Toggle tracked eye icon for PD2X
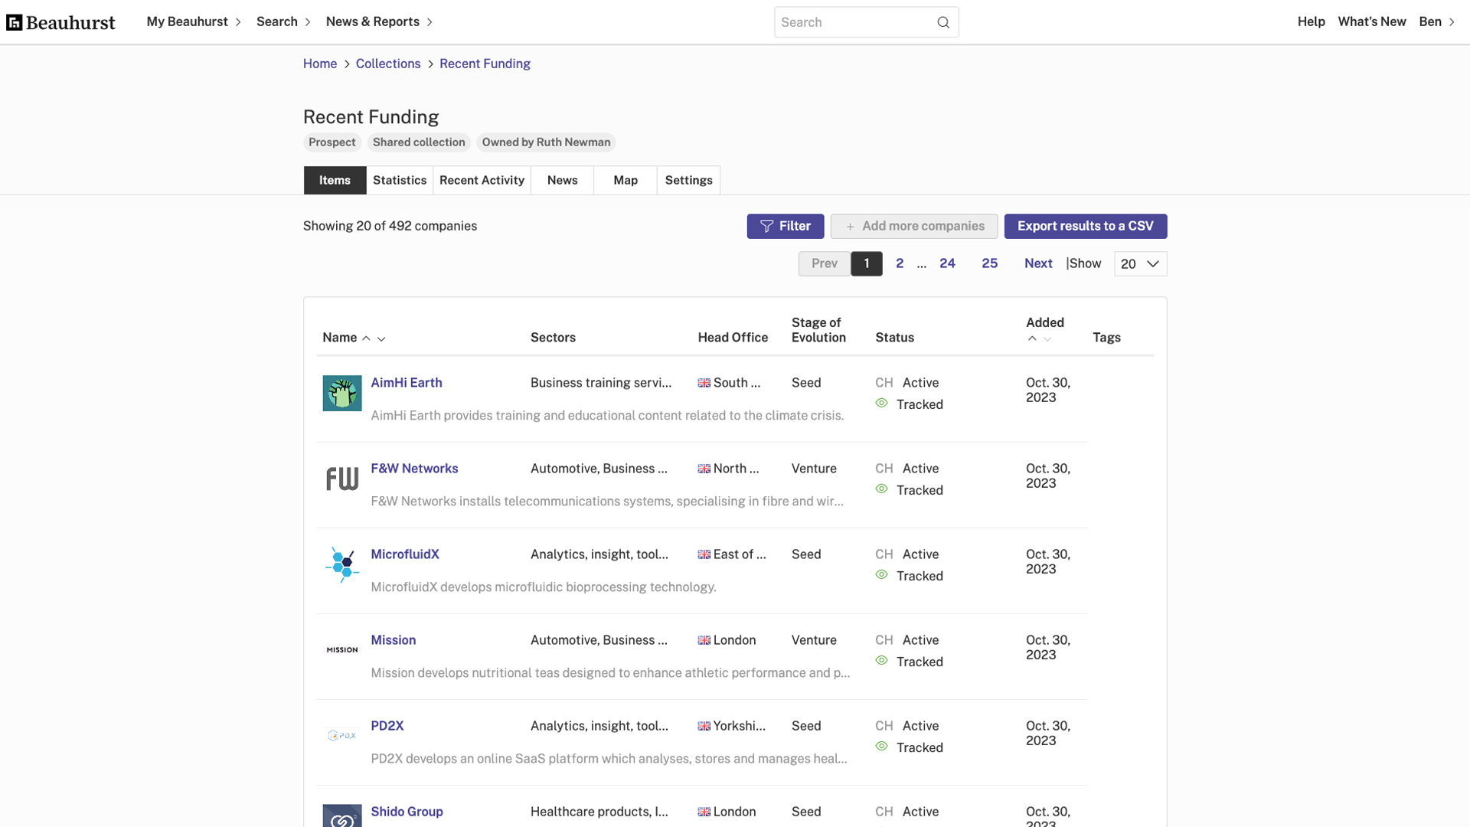The width and height of the screenshot is (1470, 827). click(882, 747)
